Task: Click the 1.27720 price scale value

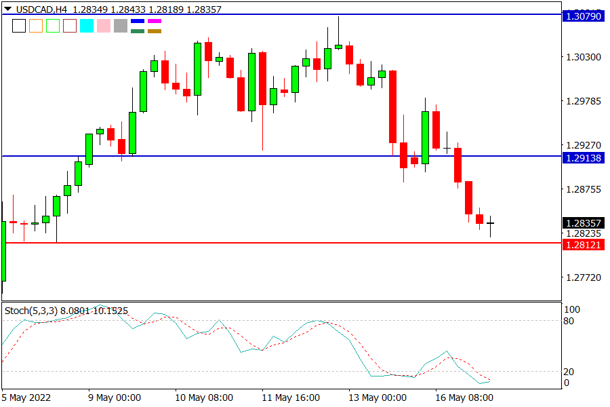Action: tap(584, 277)
